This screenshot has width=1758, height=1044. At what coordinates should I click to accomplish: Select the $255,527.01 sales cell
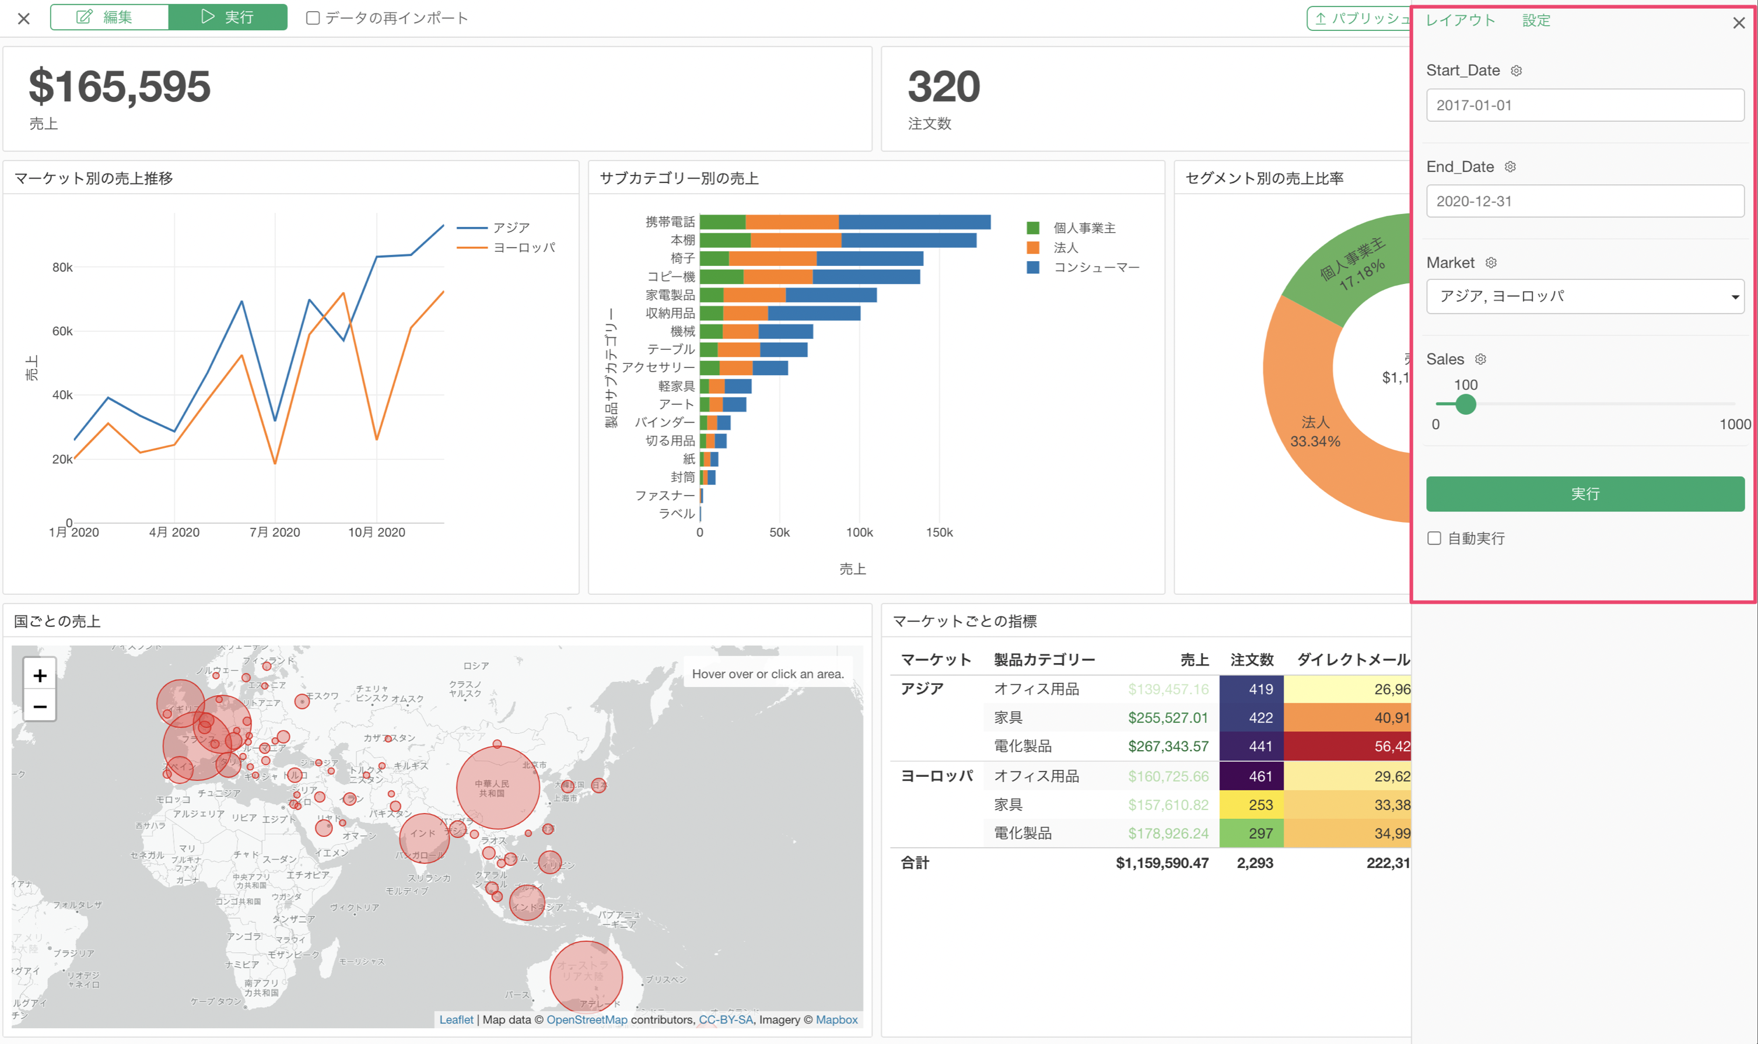[1168, 717]
